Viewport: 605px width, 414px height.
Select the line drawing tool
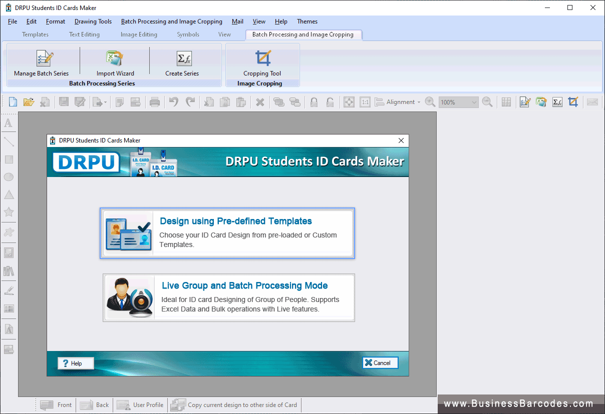9,141
